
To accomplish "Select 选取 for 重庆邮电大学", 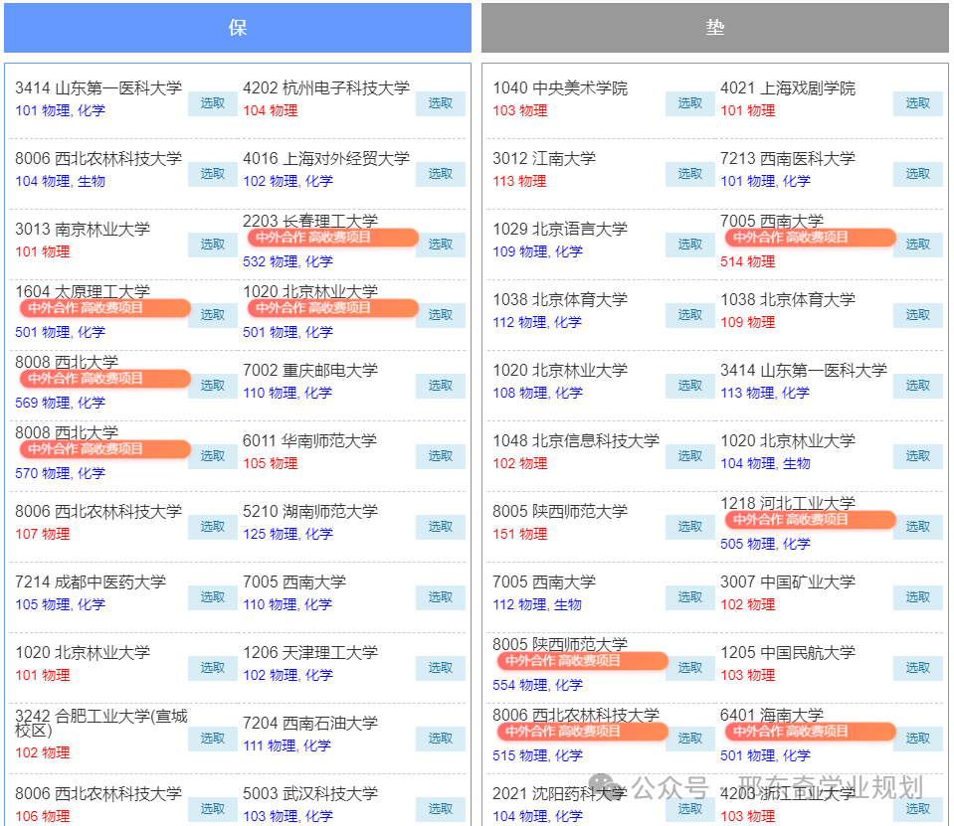I will pos(440,386).
